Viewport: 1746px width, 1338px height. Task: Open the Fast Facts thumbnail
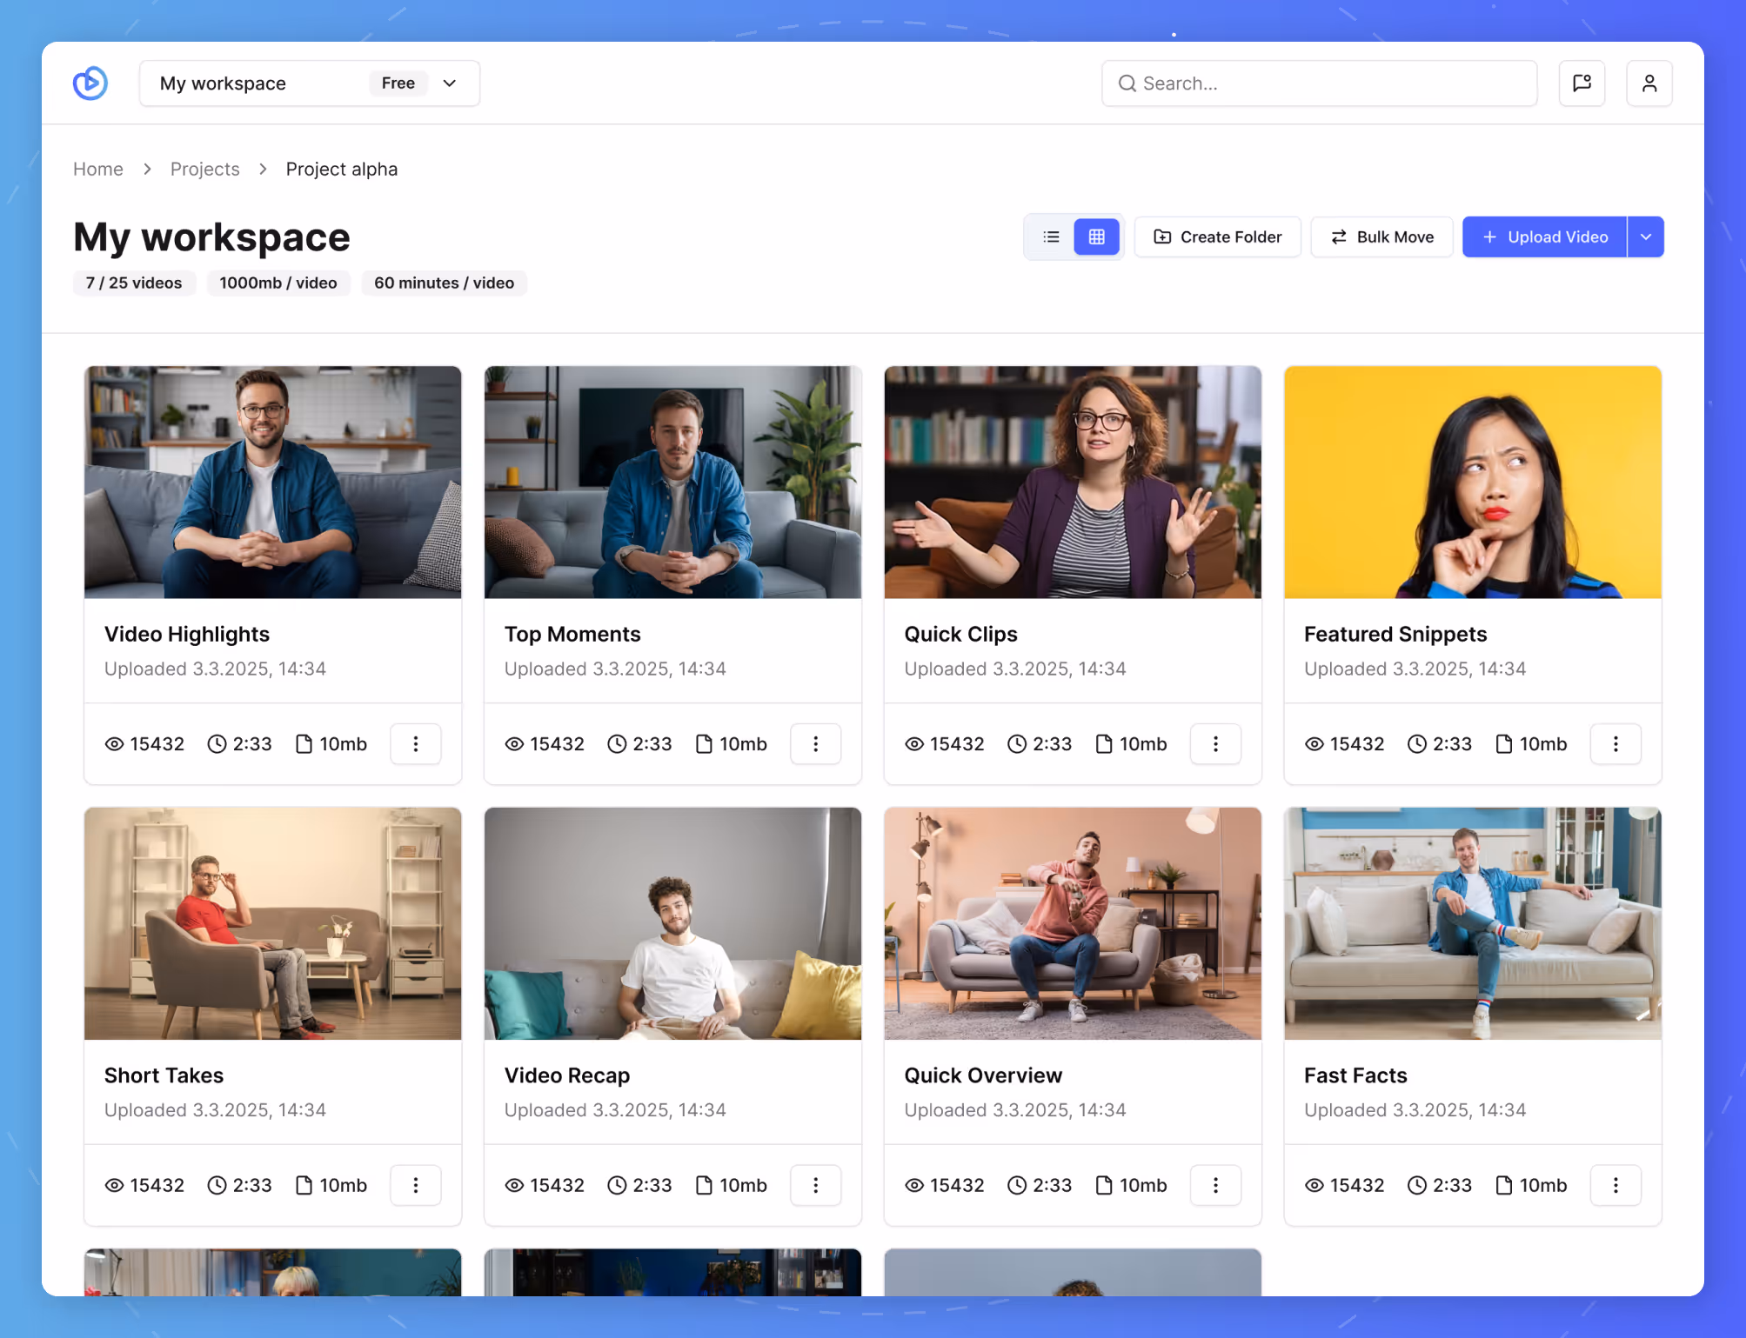click(x=1473, y=923)
